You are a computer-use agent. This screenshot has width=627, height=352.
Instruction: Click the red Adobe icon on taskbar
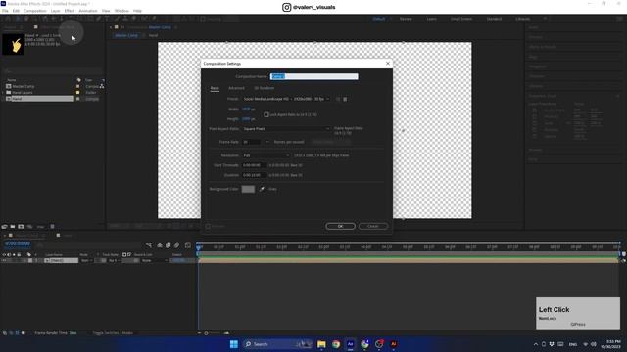pyautogui.click(x=394, y=344)
